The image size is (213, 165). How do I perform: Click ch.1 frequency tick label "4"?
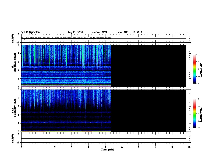[19, 70]
